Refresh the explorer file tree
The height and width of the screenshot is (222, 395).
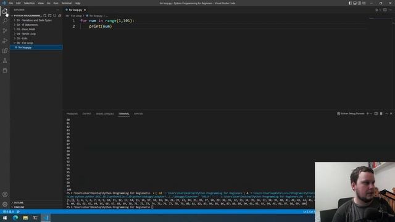click(55, 15)
